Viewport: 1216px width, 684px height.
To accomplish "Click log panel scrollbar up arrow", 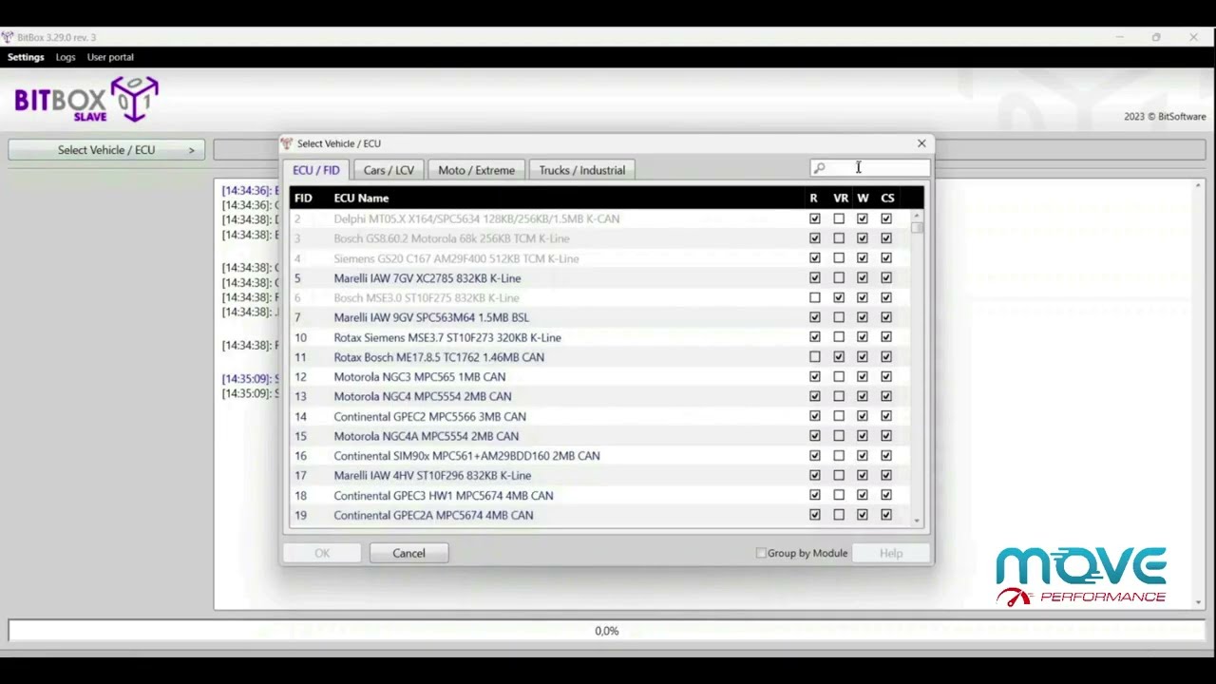I will 1199,185.
